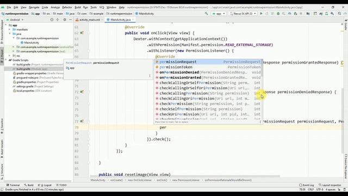Image resolution: width=348 pixels, height=196 pixels.
Task: Open the AVD Manager phone icon
Action: [326, 14]
